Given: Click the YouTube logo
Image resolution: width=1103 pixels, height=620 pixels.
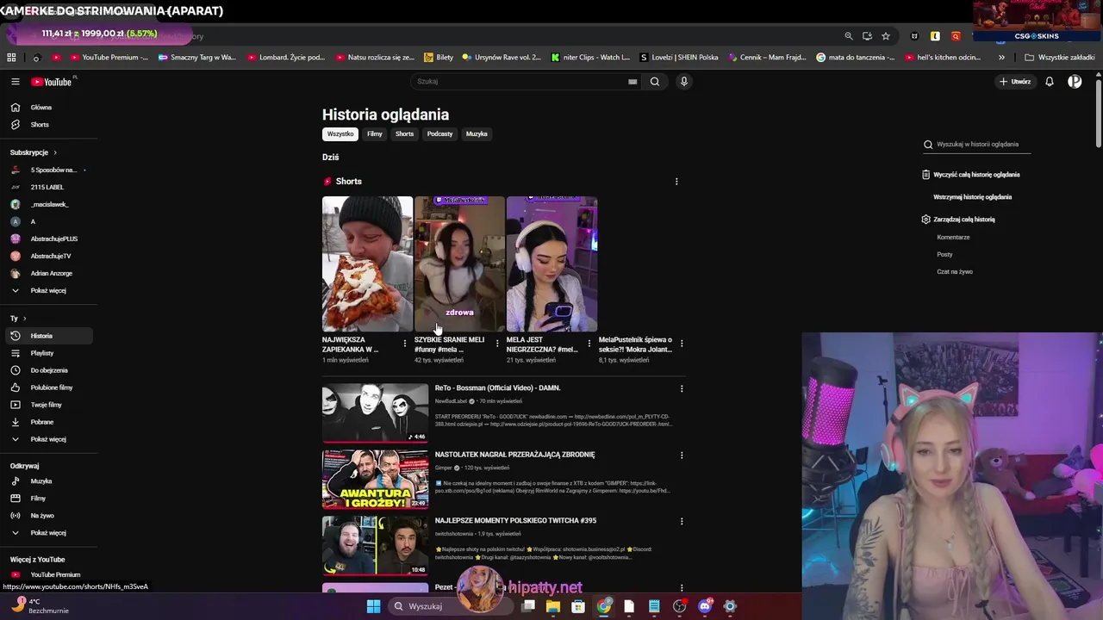Looking at the screenshot, I should [52, 82].
